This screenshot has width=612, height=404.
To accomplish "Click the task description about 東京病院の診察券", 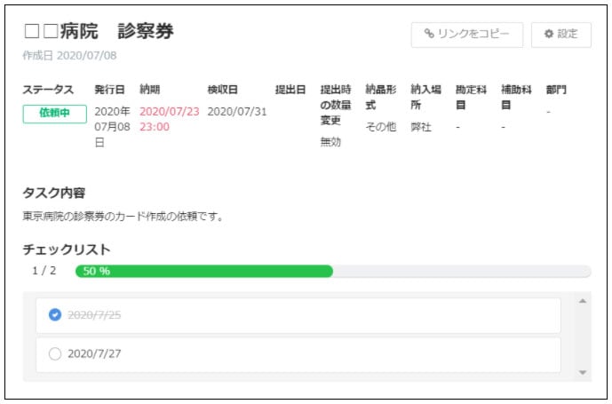I will pos(122,216).
